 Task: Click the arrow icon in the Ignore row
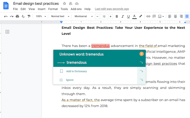point(141,80)
